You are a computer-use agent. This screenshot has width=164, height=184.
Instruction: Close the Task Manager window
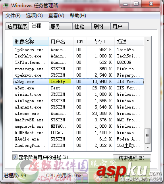(x=151, y=4)
